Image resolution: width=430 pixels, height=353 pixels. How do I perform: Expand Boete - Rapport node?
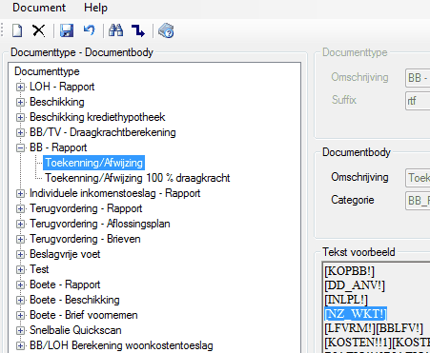[20, 284]
